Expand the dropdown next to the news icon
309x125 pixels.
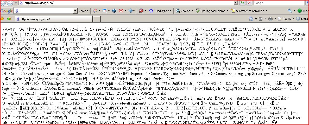99,11
